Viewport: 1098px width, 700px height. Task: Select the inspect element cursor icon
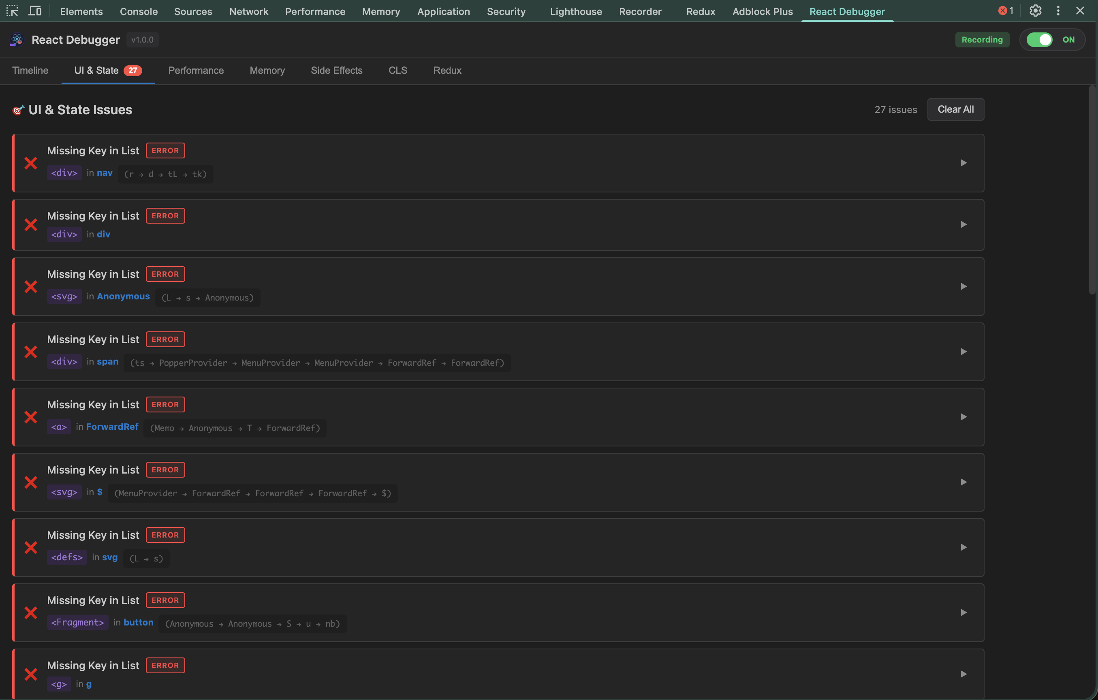click(x=12, y=11)
